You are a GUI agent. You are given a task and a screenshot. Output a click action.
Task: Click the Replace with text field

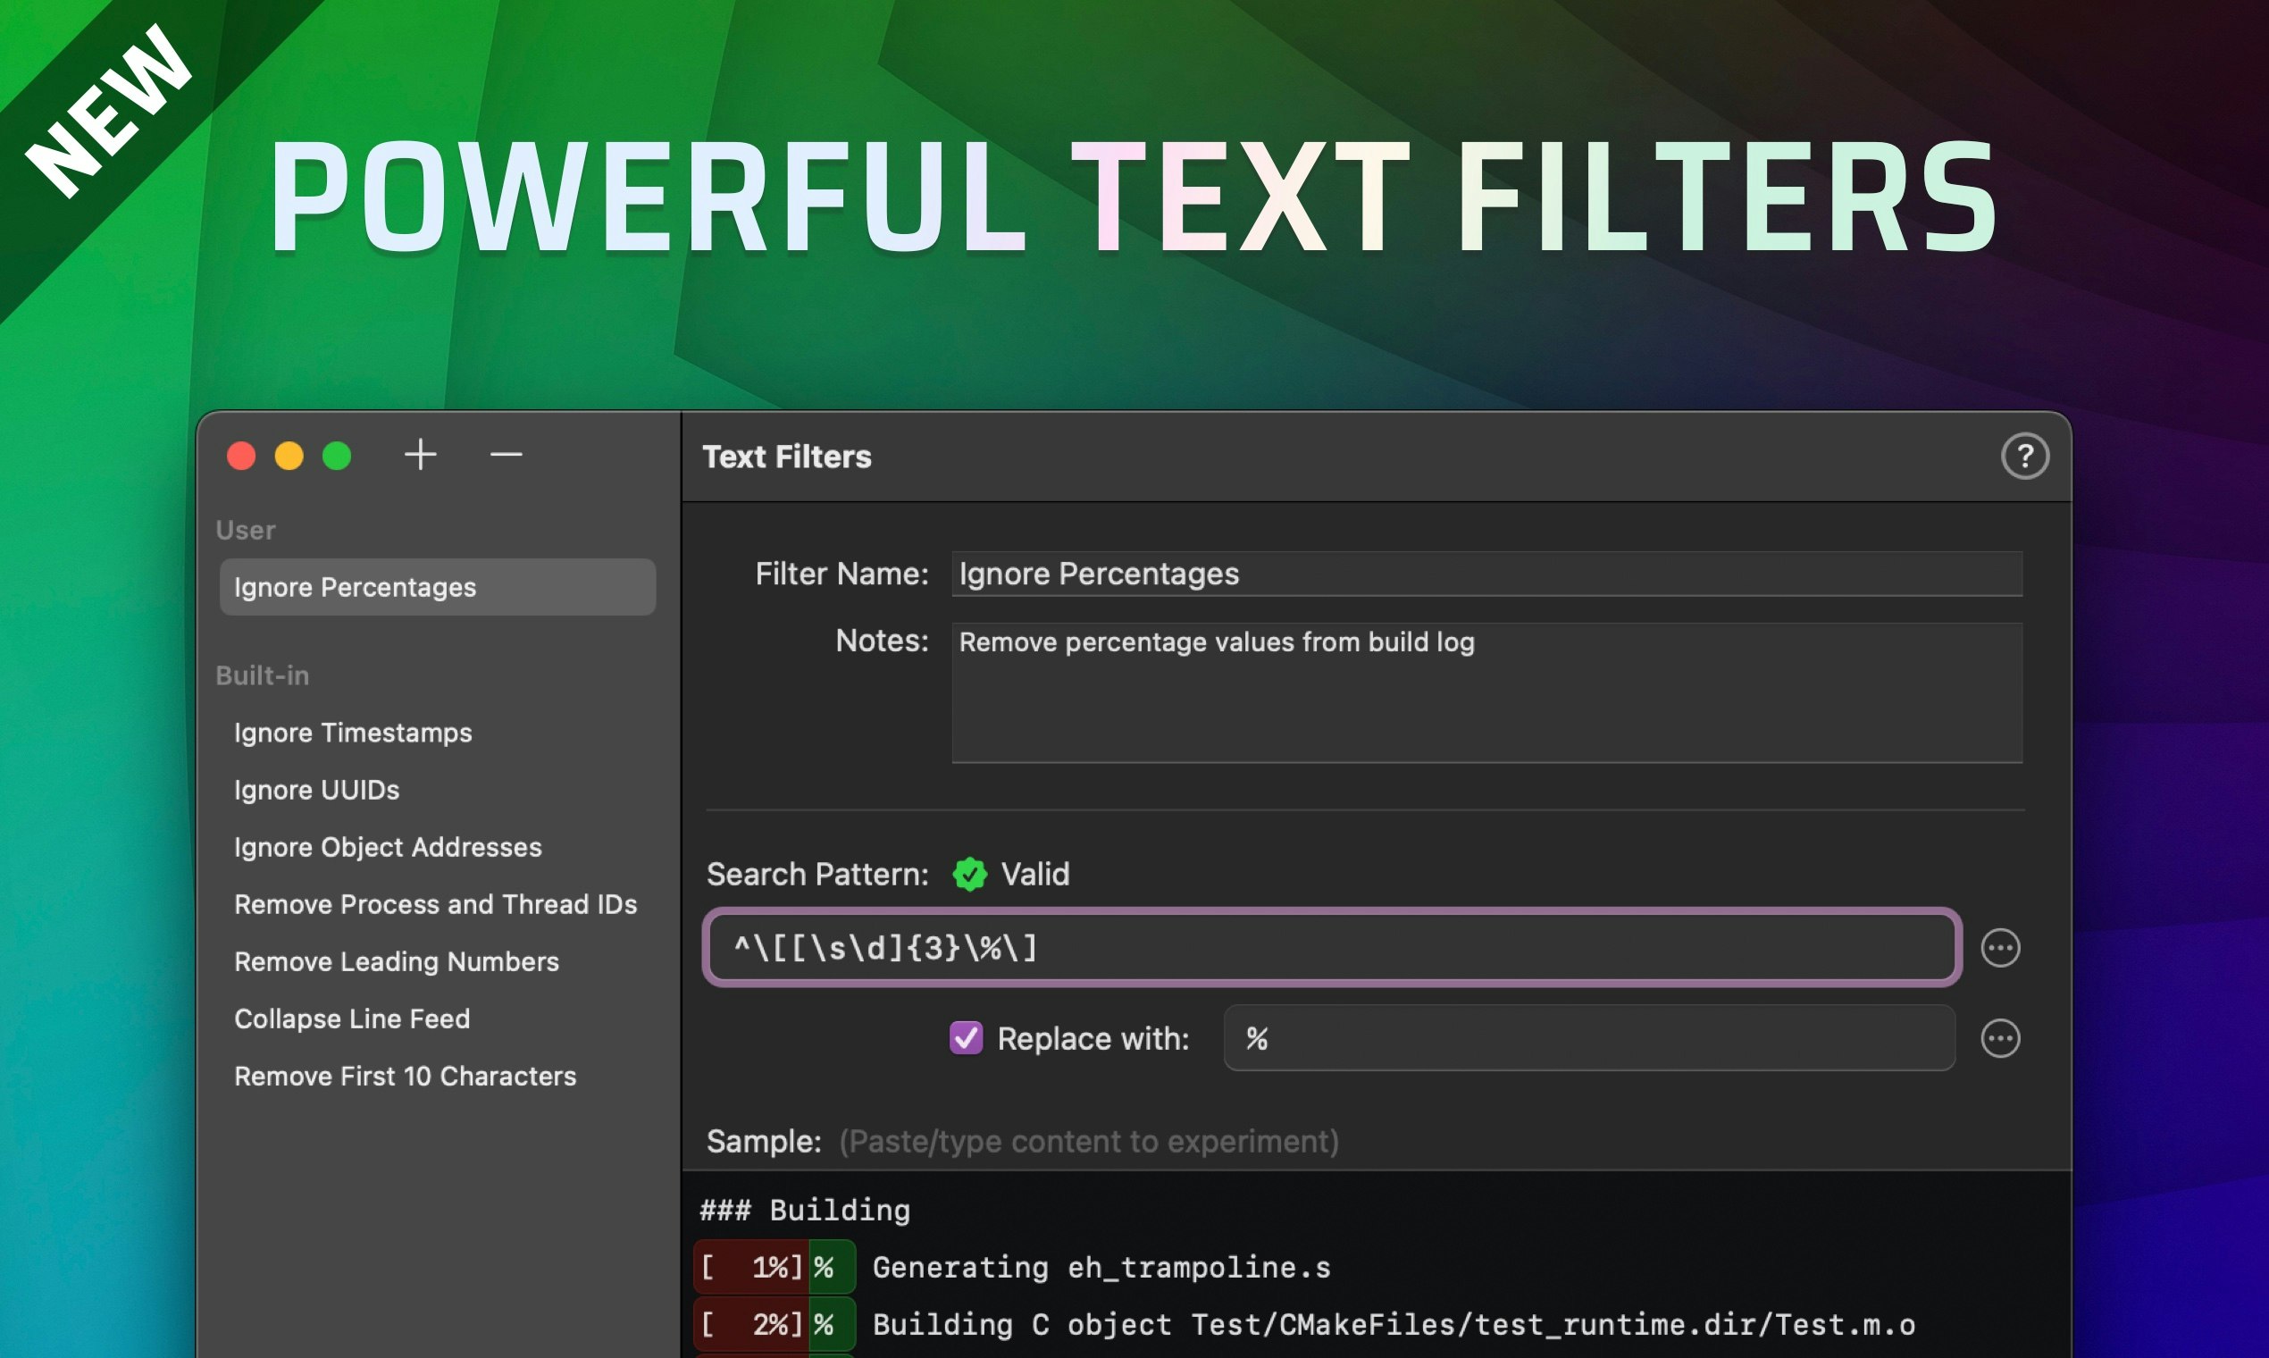click(1589, 1039)
